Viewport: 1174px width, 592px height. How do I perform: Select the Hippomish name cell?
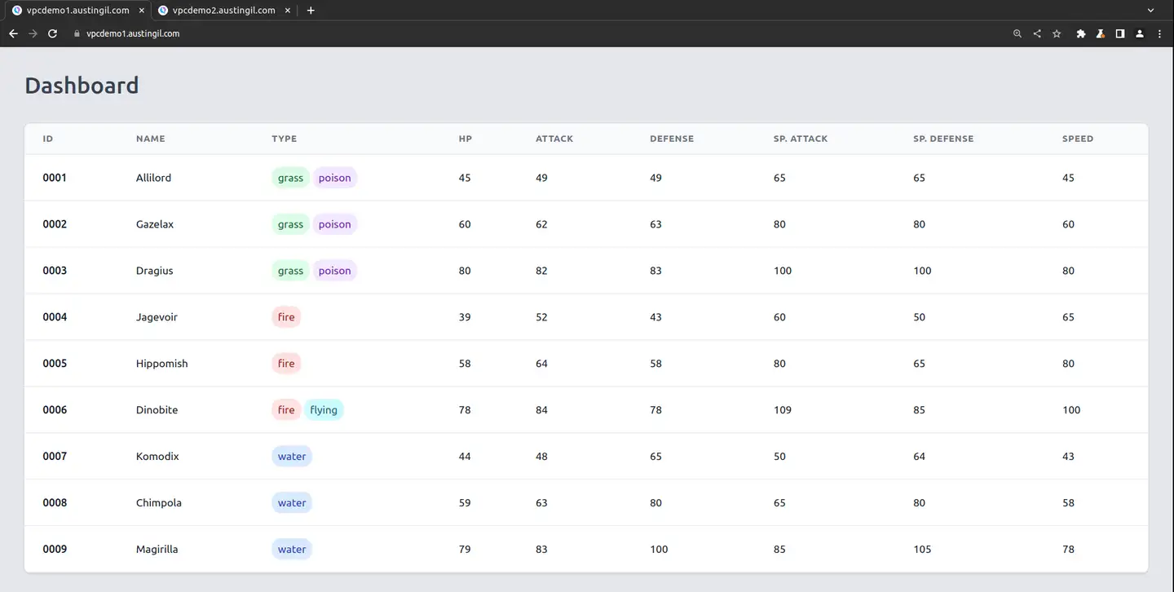click(162, 364)
